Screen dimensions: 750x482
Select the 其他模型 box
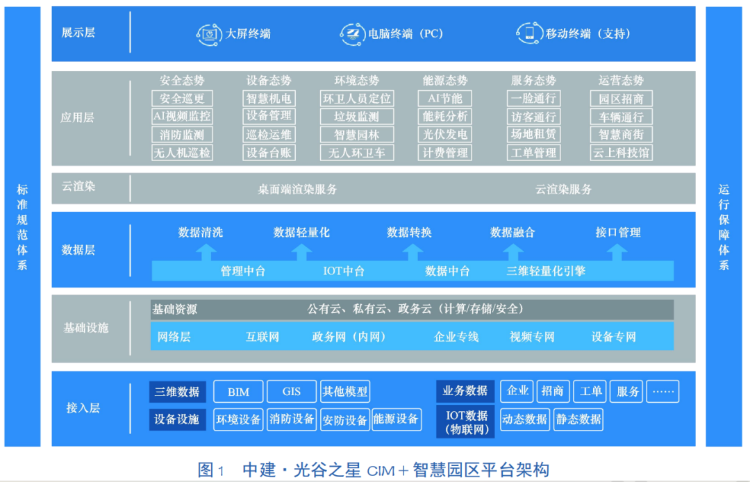[345, 392]
